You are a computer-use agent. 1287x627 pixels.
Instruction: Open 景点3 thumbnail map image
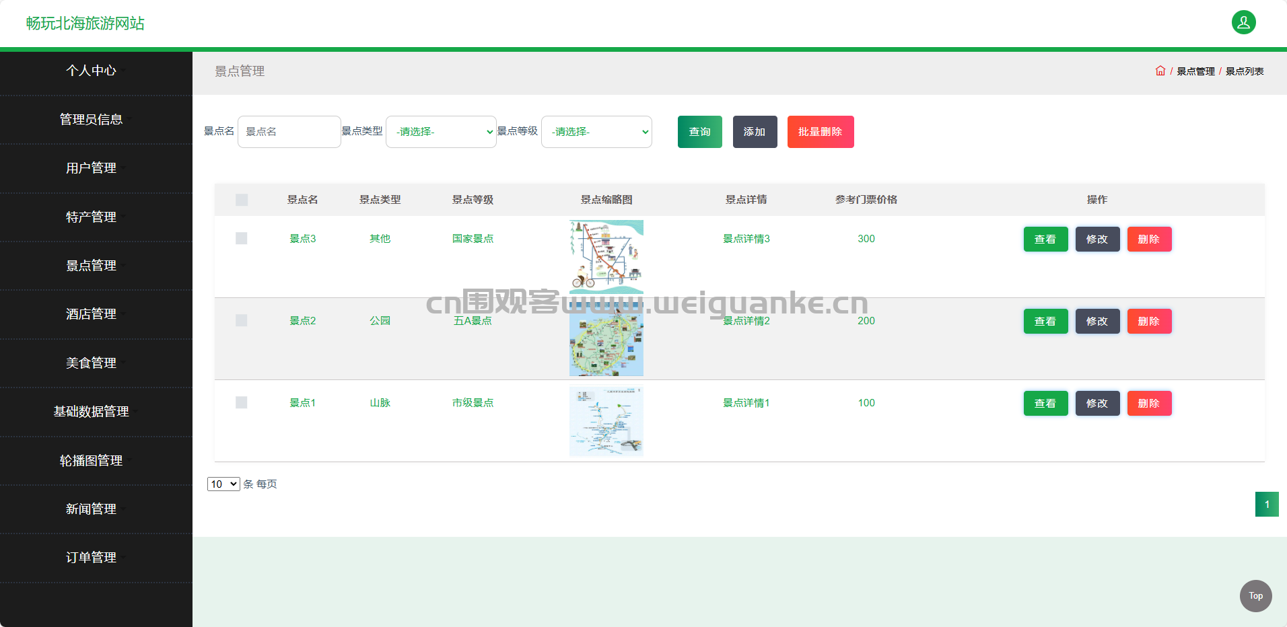[x=606, y=256]
